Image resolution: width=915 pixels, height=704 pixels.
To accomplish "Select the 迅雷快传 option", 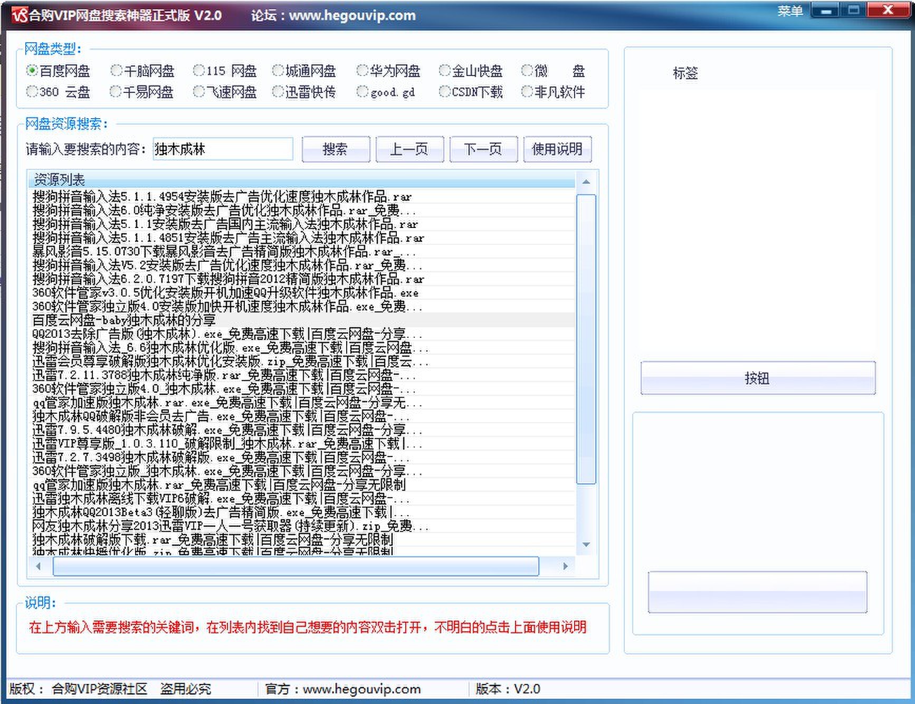I will click(304, 92).
